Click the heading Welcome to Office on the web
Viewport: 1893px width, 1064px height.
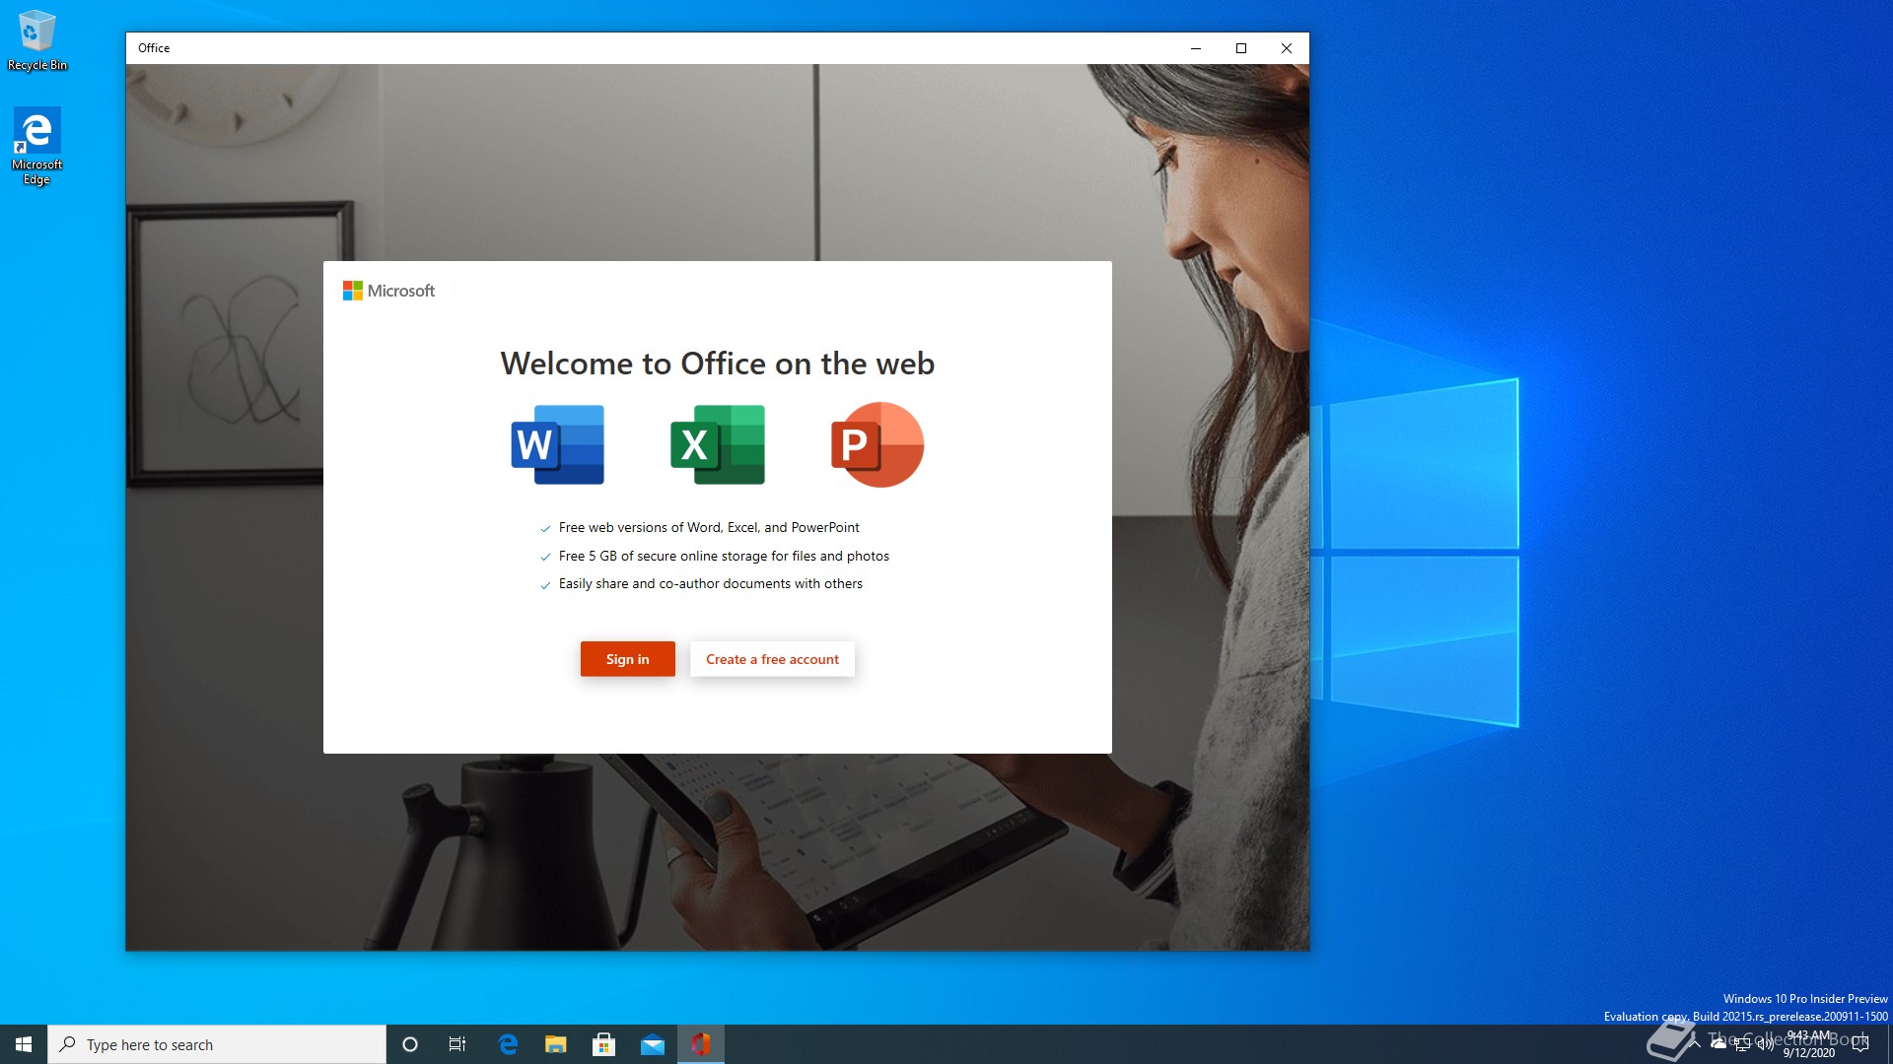pos(718,364)
